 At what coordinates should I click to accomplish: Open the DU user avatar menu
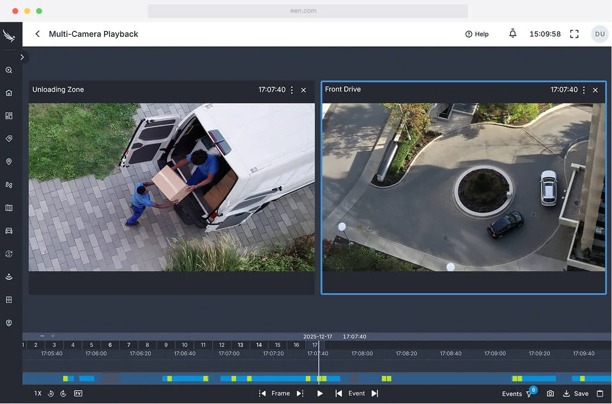600,34
